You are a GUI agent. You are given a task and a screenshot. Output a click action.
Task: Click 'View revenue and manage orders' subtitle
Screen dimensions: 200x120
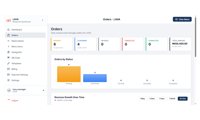coord(71,33)
